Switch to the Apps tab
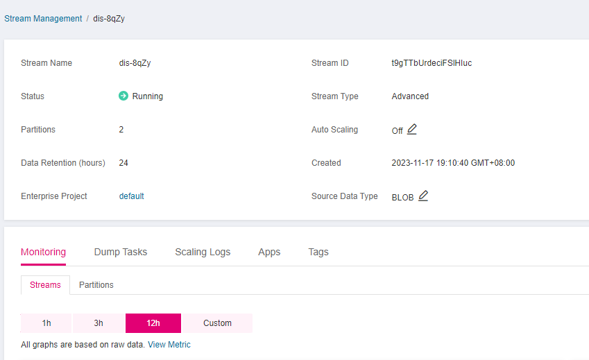This screenshot has width=589, height=360. click(x=269, y=252)
